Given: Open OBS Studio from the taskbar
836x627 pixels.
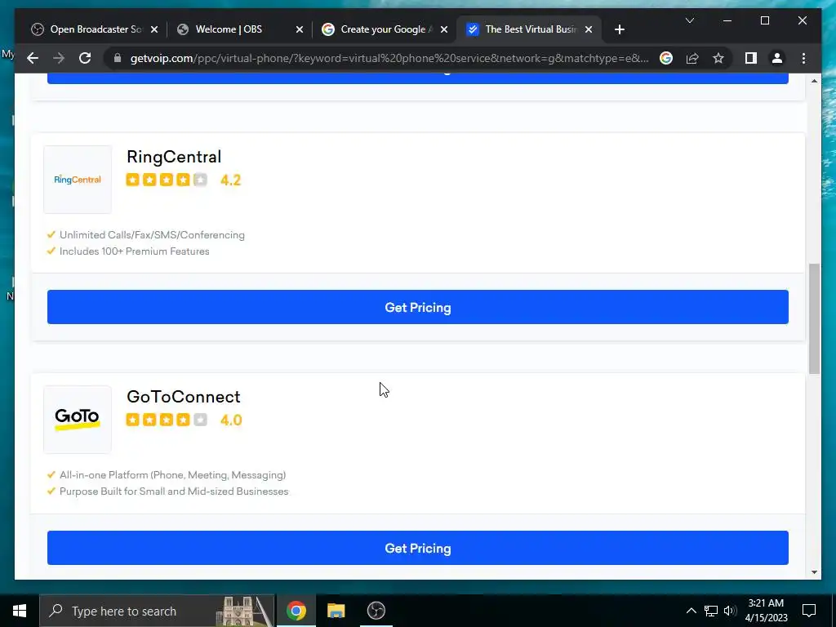Looking at the screenshot, I should (x=376, y=611).
